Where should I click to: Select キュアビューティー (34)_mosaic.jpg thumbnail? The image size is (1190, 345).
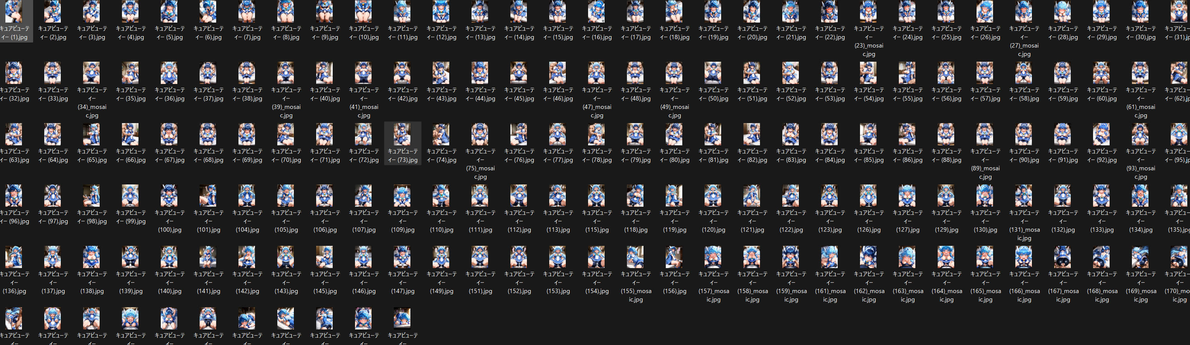point(92,73)
